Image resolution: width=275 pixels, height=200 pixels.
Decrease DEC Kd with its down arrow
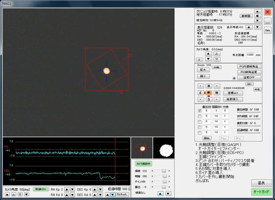(x=100, y=195)
